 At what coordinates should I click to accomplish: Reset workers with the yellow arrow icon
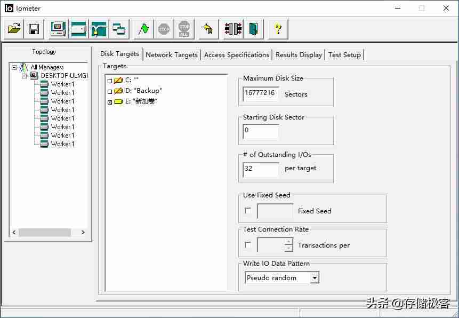click(x=208, y=29)
